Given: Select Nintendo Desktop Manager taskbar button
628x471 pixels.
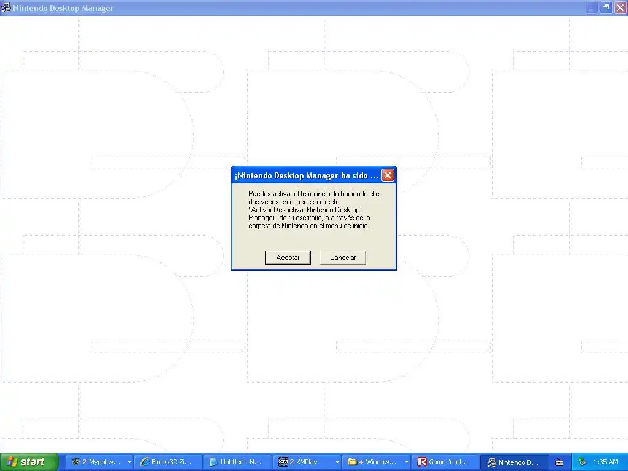Looking at the screenshot, I should point(515,462).
